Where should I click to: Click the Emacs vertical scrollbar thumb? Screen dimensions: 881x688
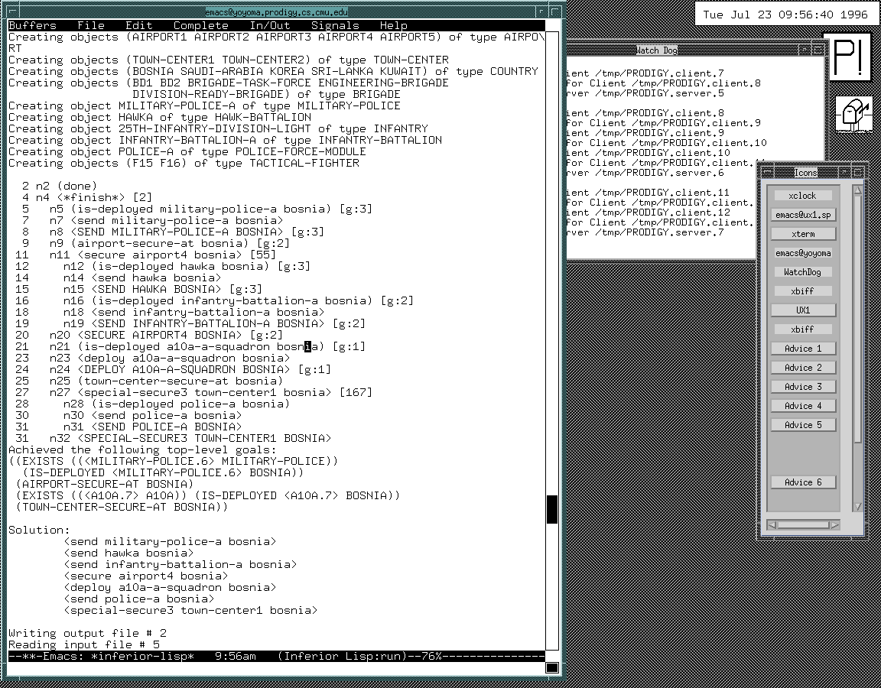552,509
